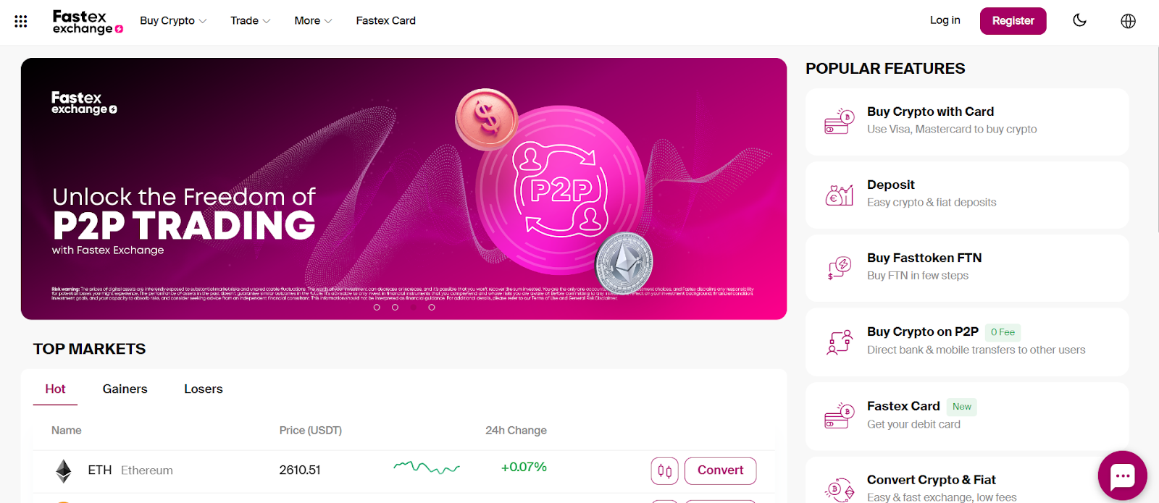Open the apps grid menu icon
Viewport: 1159px width, 503px height.
[x=21, y=21]
